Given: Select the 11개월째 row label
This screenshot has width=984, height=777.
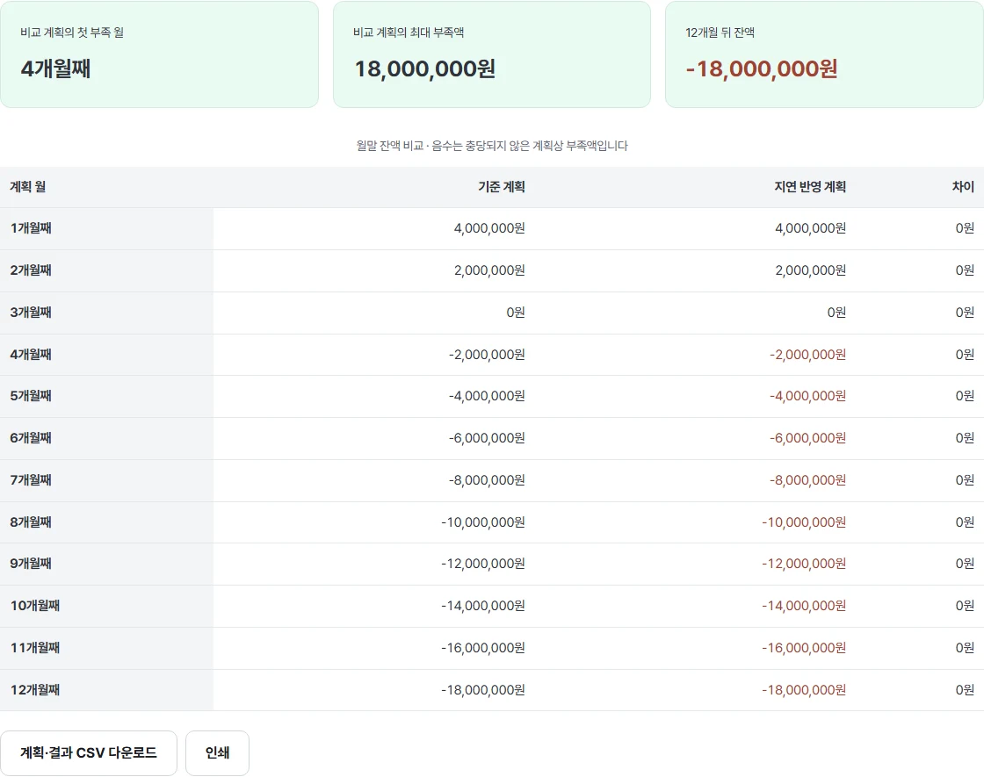Looking at the screenshot, I should tap(35, 647).
